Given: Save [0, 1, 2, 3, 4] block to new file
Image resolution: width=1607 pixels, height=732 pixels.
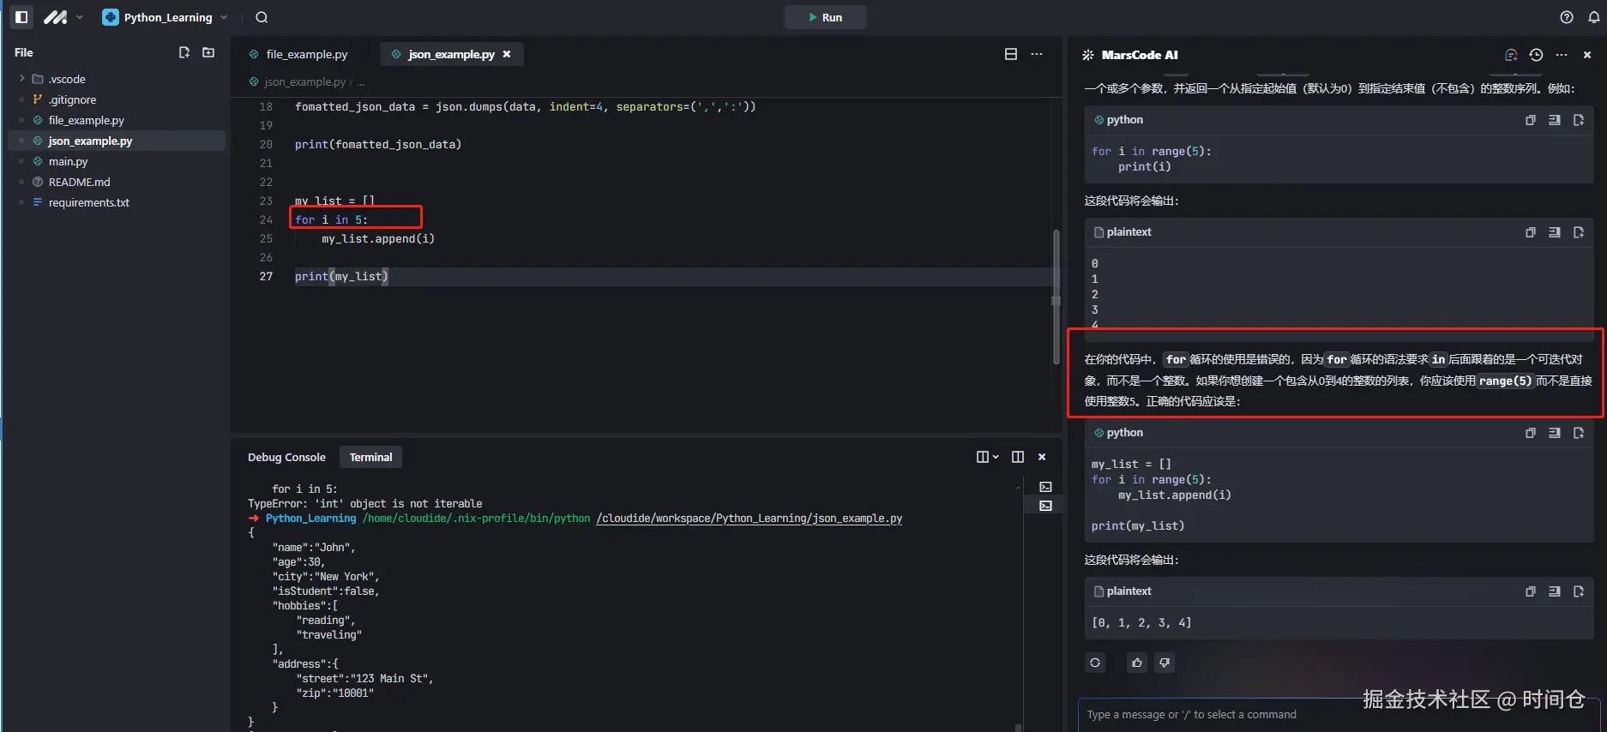Looking at the screenshot, I should (x=1579, y=591).
